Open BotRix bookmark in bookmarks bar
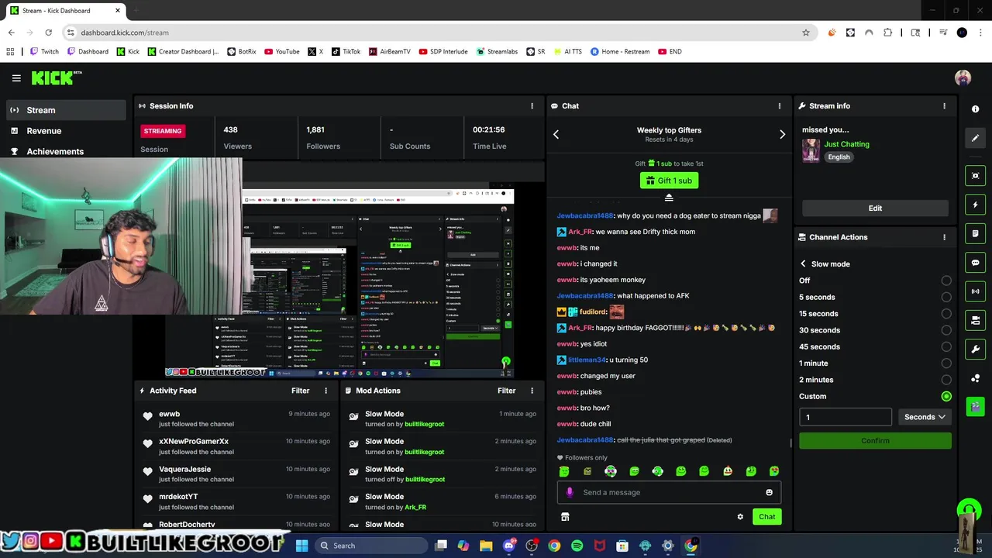This screenshot has width=992, height=558. point(242,52)
